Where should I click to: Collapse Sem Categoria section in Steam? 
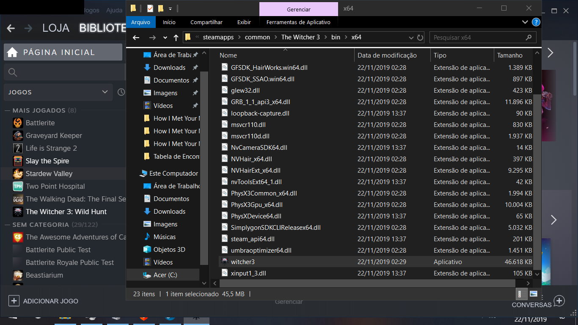point(7,225)
